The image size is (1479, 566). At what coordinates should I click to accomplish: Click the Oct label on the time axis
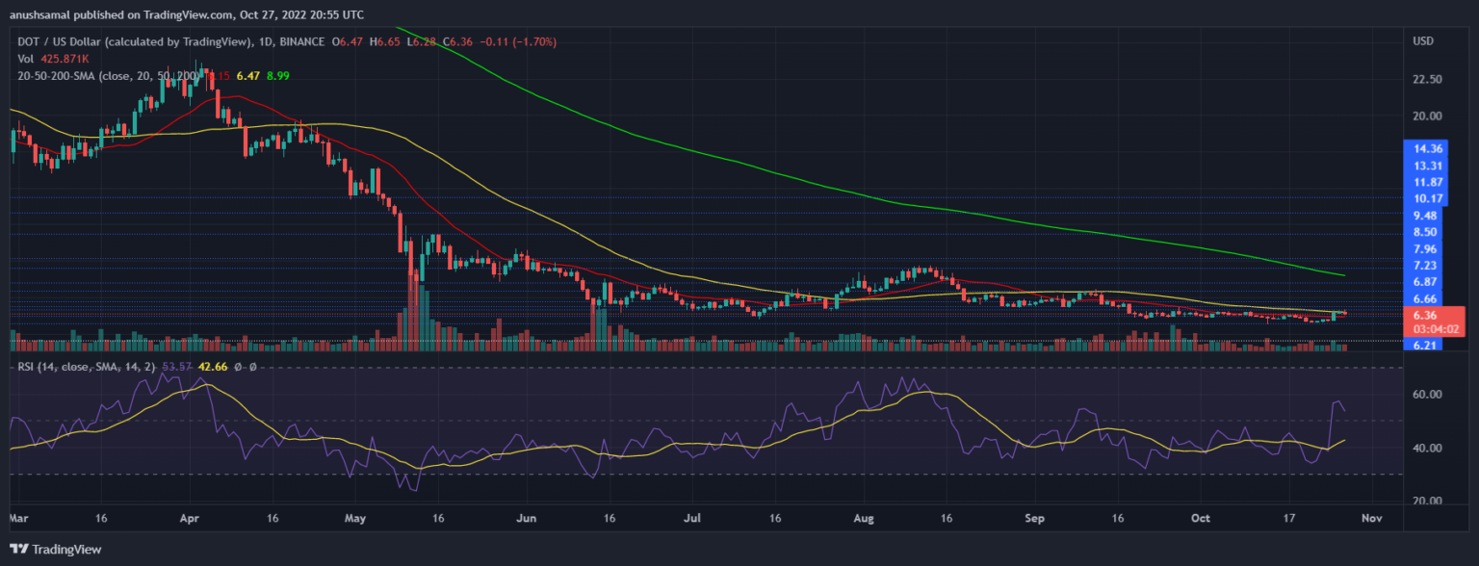tap(1200, 518)
